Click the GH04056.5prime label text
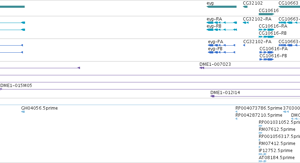Screen dimensions: 300x163 (x=39, y=108)
